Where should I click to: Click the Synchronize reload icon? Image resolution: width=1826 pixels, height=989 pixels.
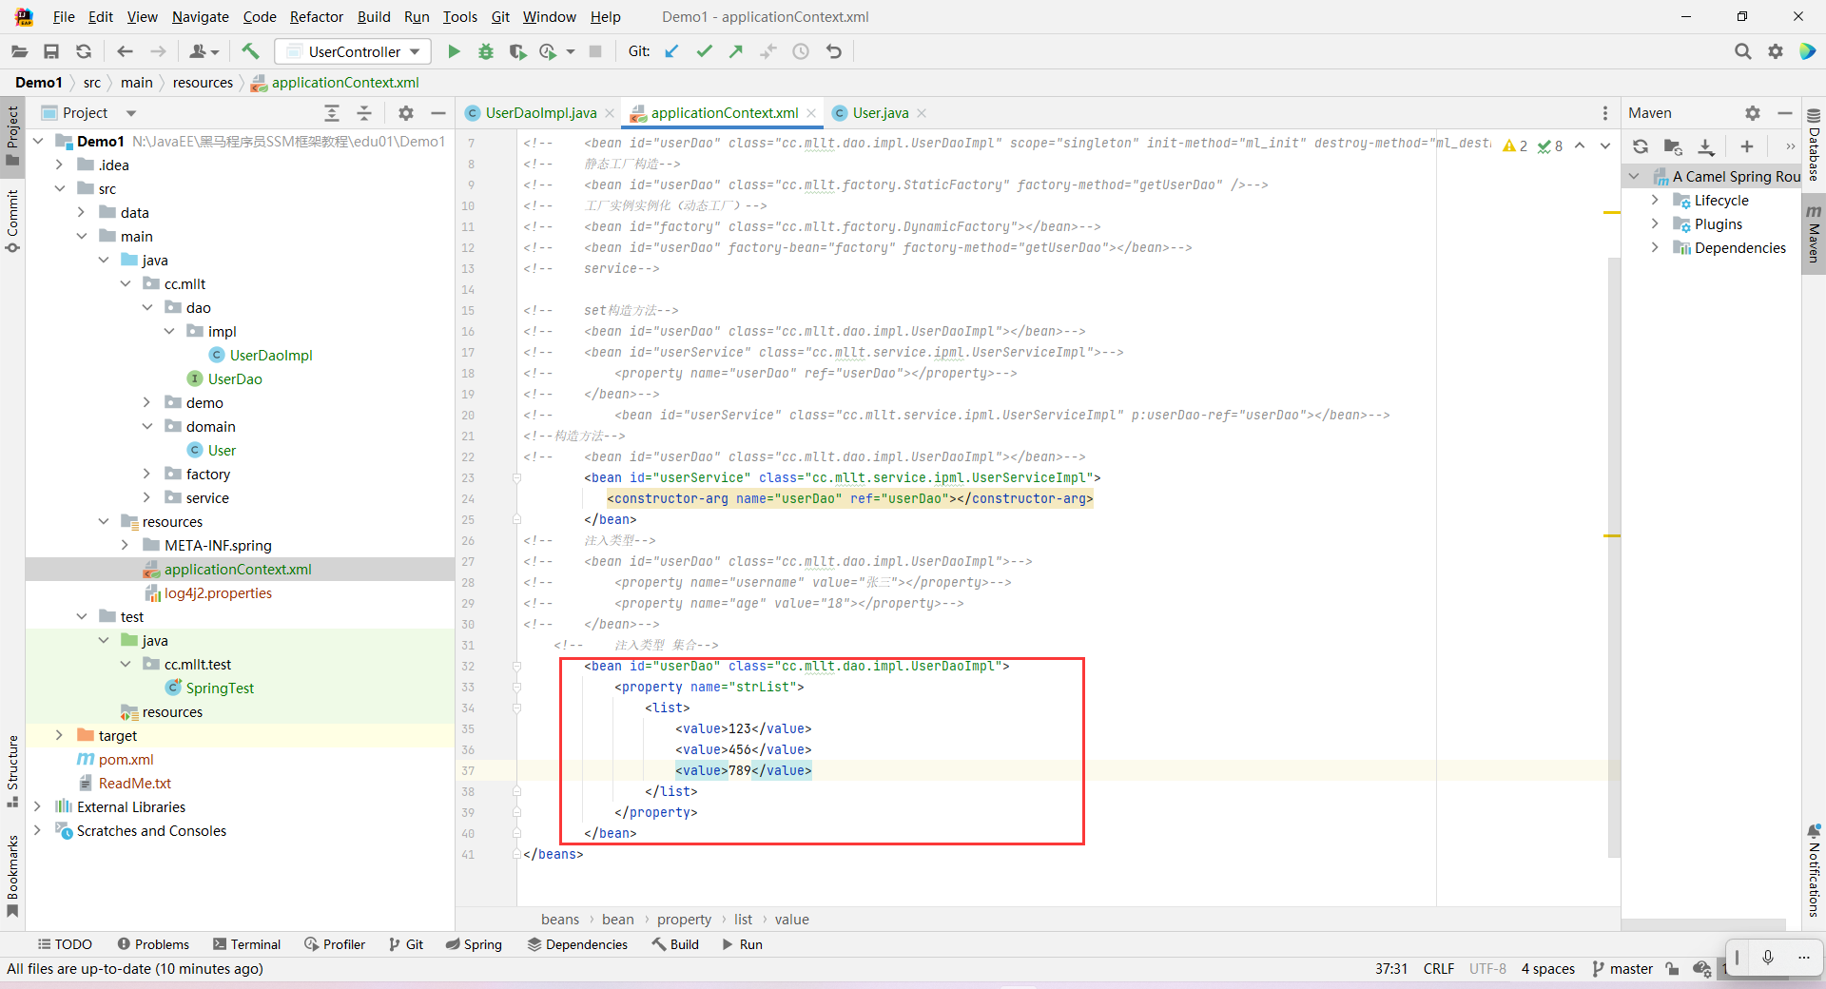(x=84, y=51)
